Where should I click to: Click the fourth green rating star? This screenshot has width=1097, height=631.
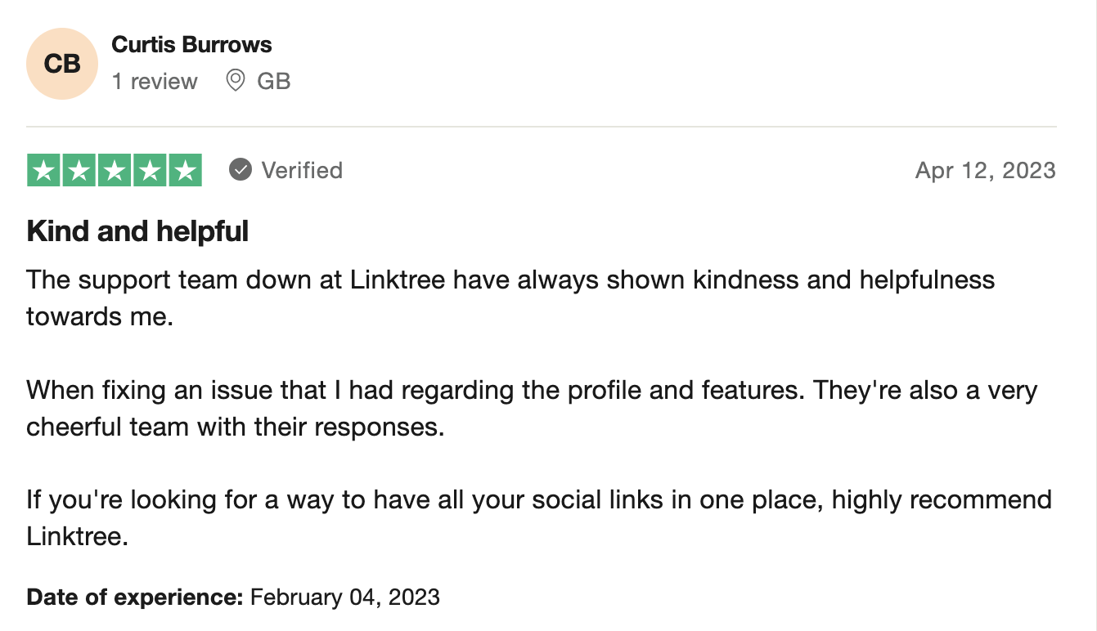(151, 170)
